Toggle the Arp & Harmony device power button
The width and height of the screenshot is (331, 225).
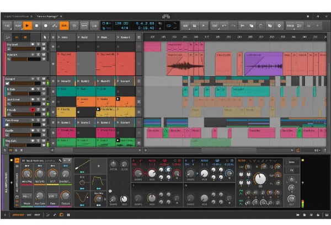[x=17, y=160]
